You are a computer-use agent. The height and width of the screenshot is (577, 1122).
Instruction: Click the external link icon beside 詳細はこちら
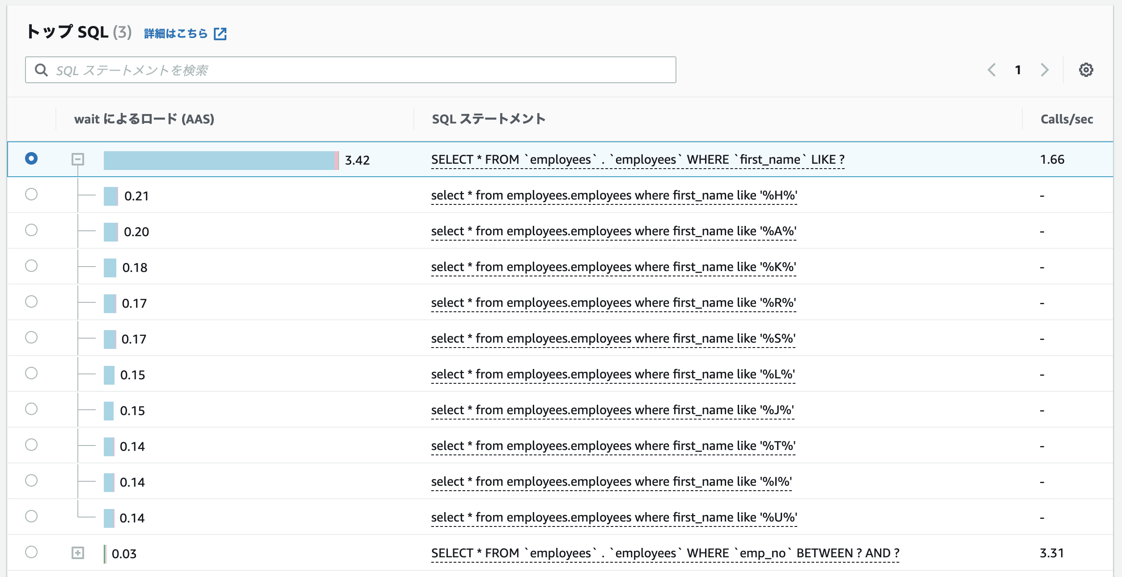[x=220, y=34]
